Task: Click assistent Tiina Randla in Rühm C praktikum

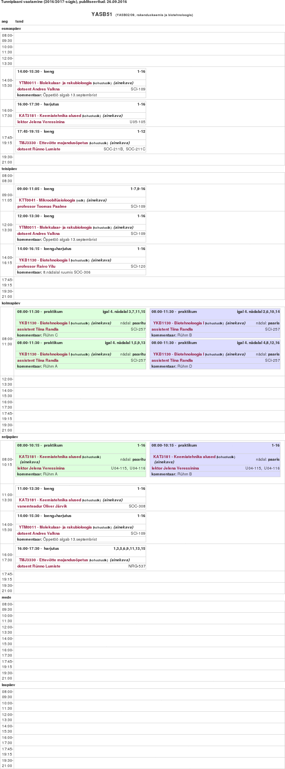Action: click(x=38, y=329)
